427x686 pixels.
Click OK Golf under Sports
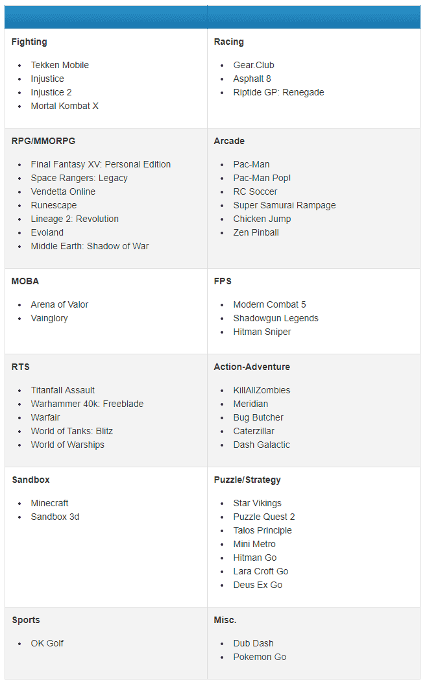coord(47,643)
